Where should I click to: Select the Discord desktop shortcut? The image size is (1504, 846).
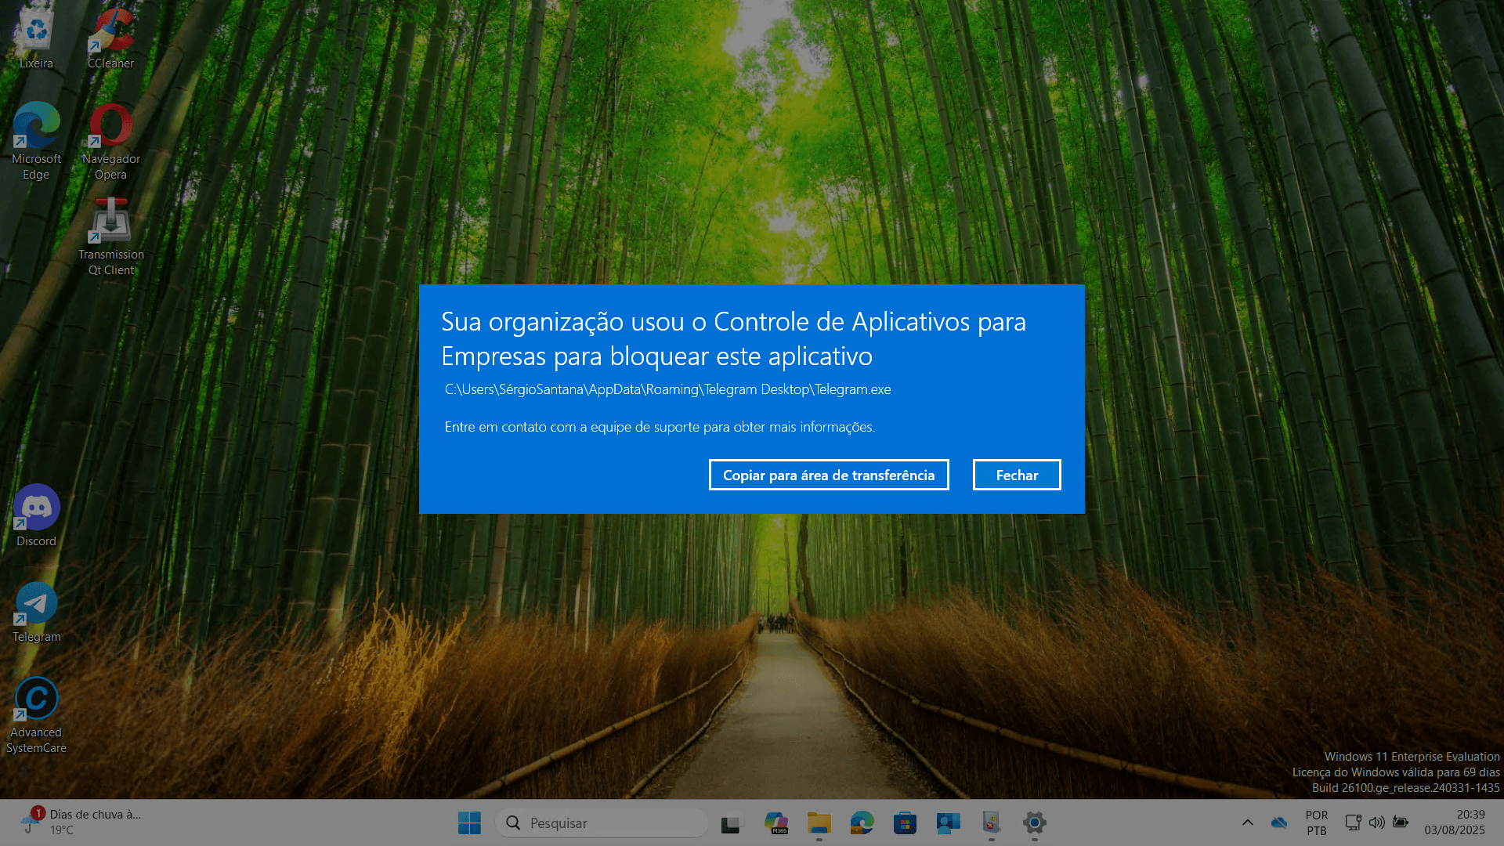coord(36,516)
